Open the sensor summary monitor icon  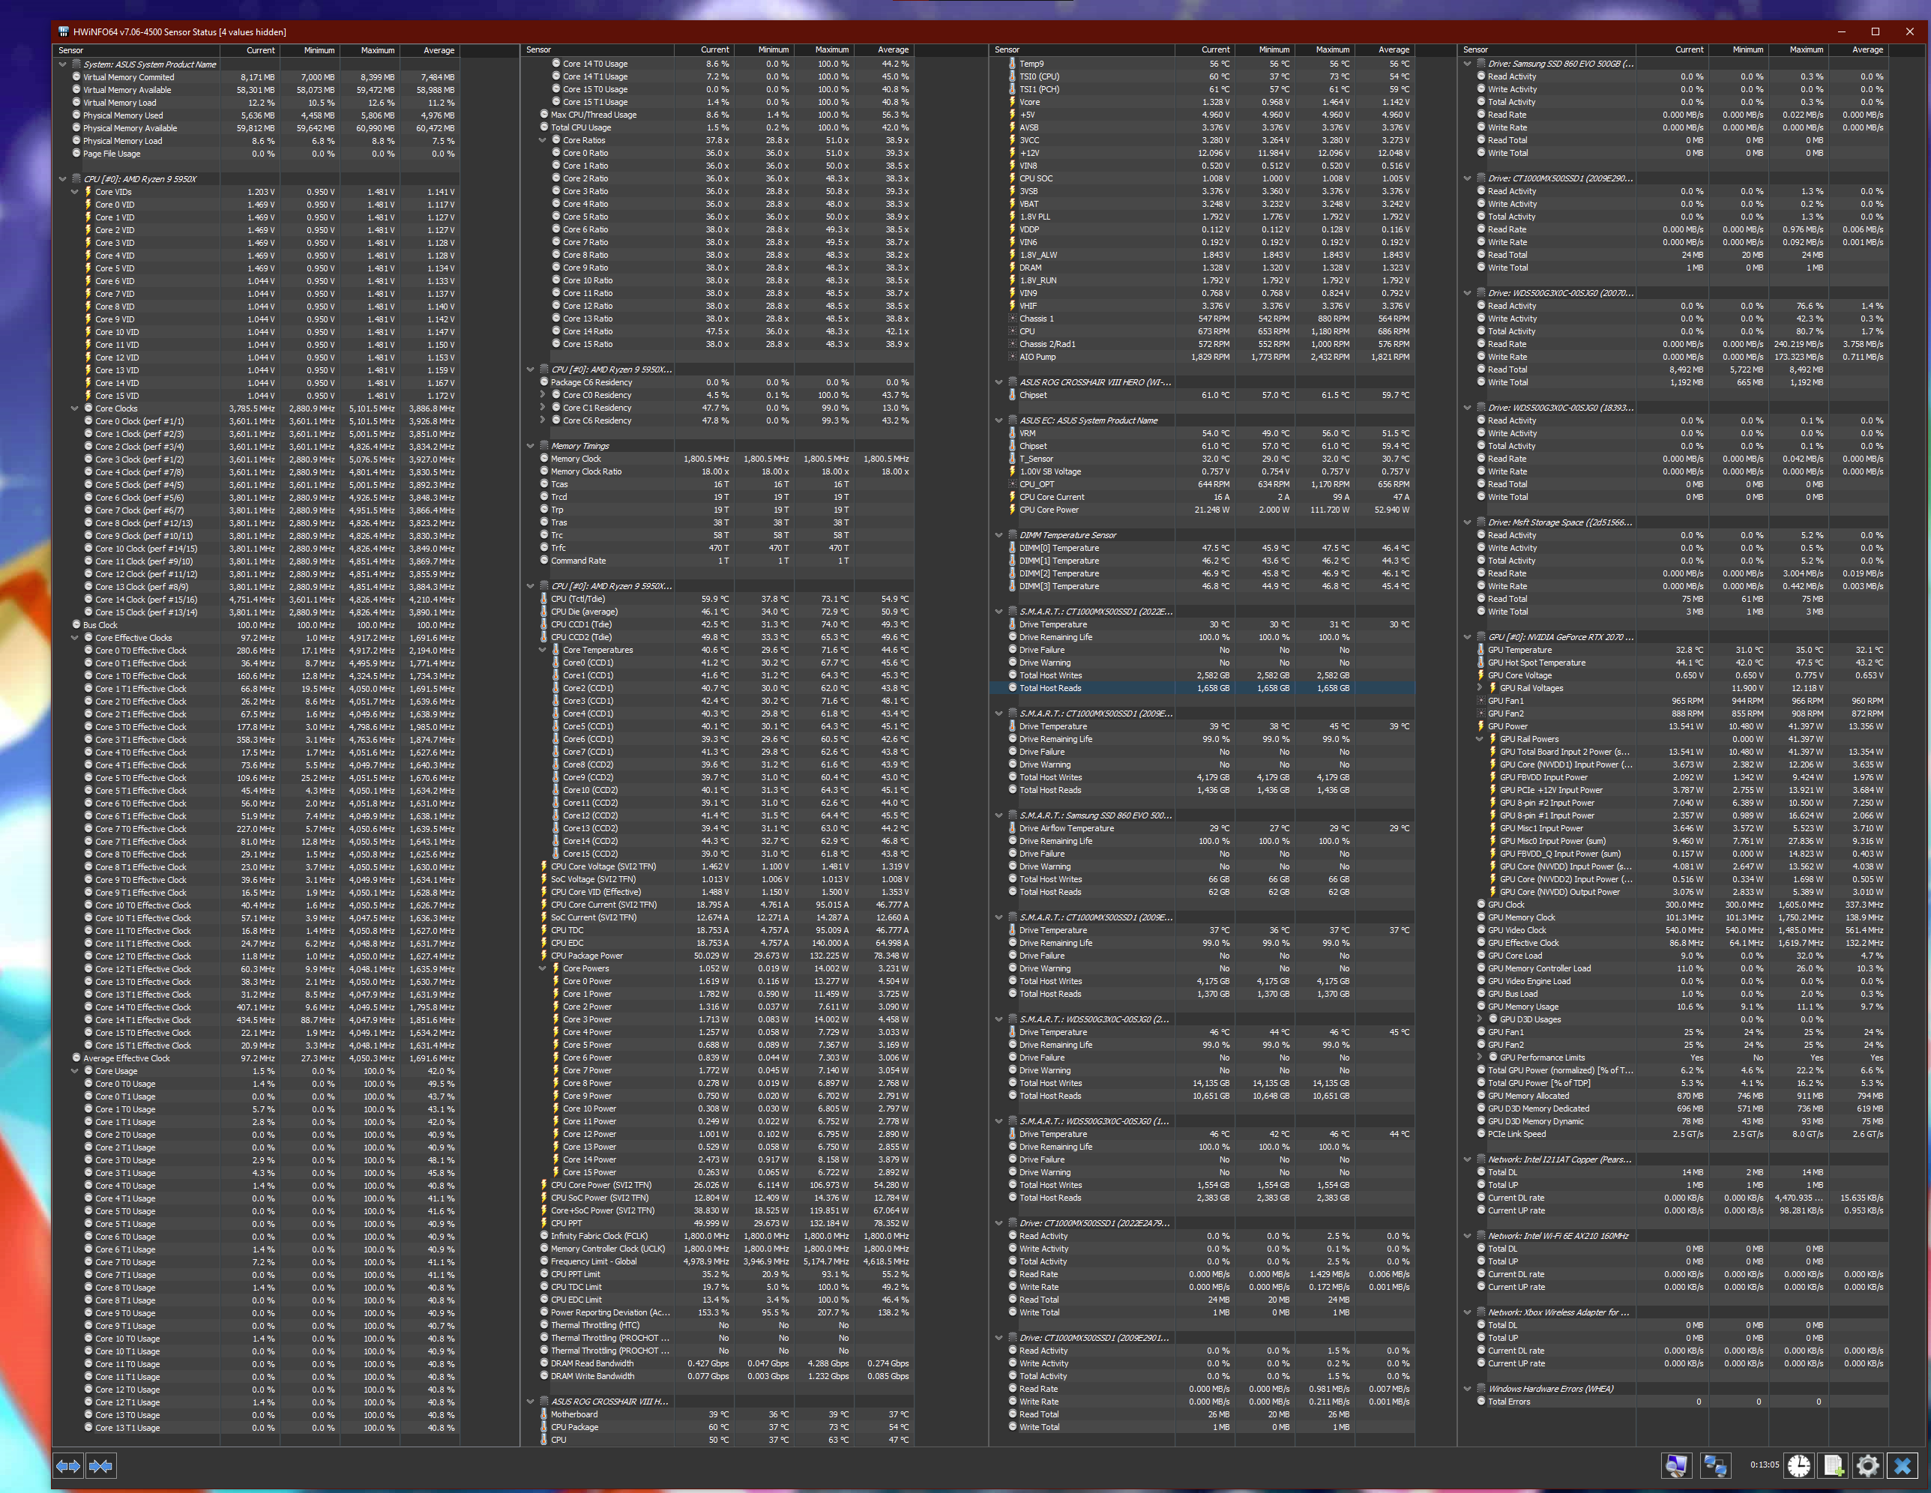[x=1675, y=1465]
